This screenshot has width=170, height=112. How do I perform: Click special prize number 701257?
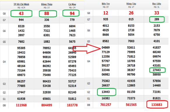(x=106, y=105)
